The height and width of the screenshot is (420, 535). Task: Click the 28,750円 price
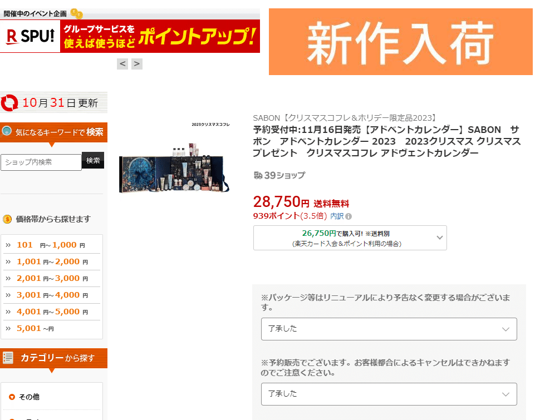(x=281, y=202)
